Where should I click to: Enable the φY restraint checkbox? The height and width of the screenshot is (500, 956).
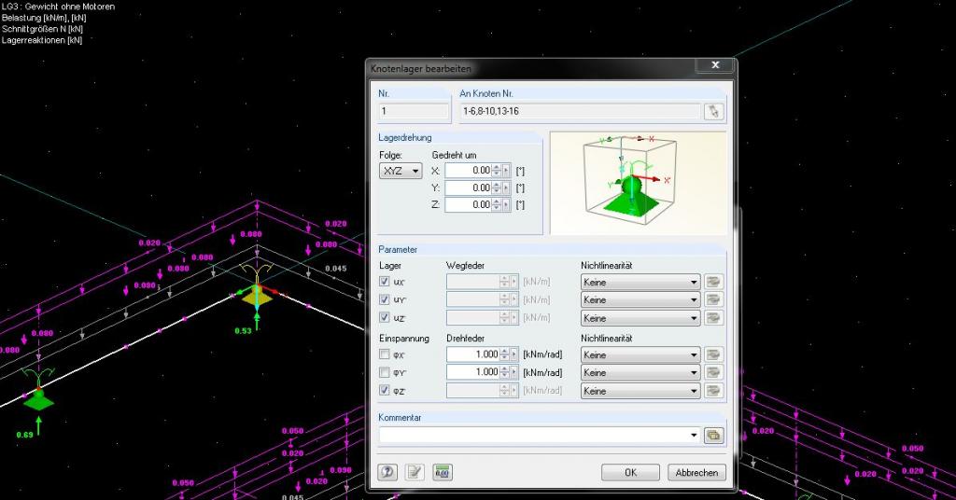tap(384, 371)
